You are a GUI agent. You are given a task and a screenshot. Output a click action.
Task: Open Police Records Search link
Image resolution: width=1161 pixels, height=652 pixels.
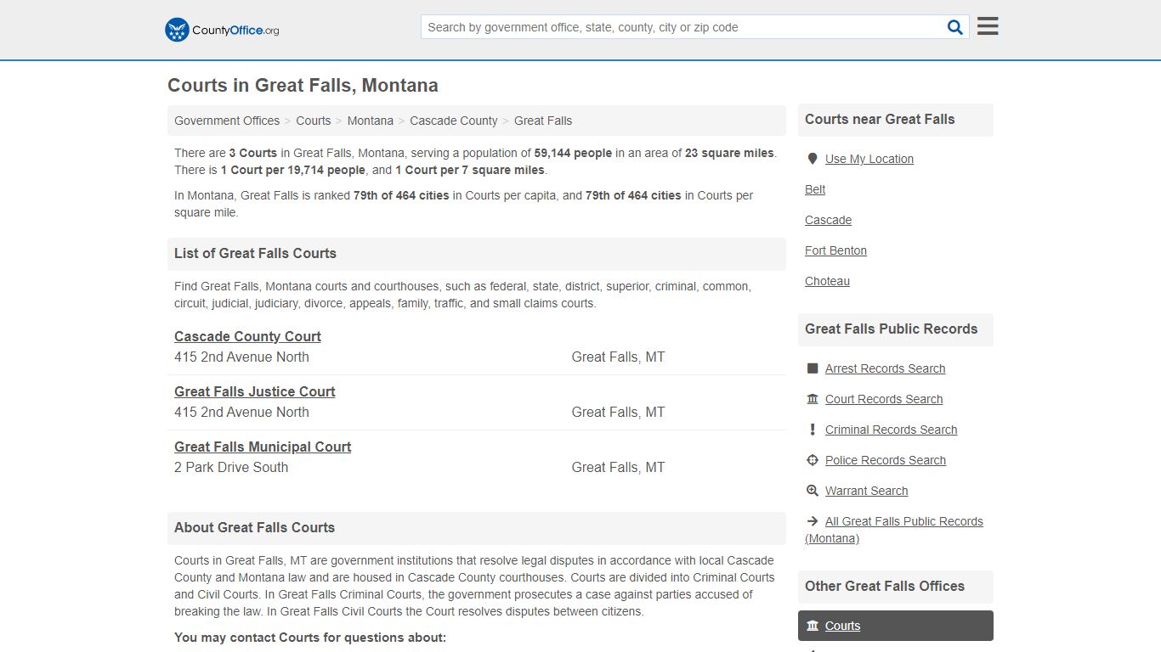[x=886, y=460]
